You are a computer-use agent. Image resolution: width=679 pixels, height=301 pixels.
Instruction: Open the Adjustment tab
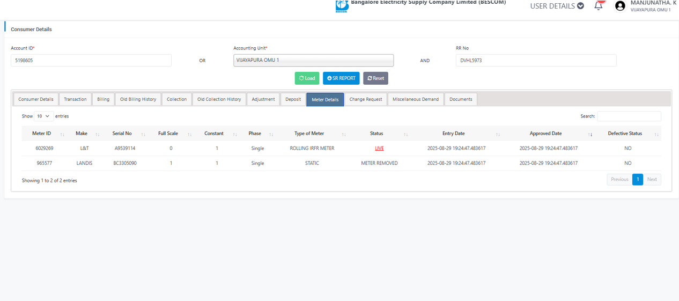pyautogui.click(x=263, y=99)
